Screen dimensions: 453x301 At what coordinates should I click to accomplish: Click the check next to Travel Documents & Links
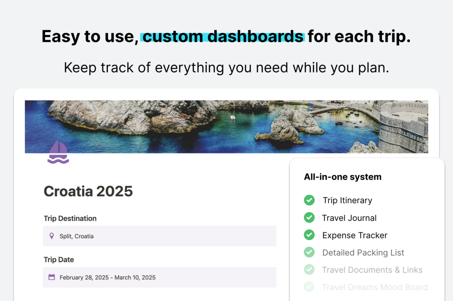pos(309,270)
